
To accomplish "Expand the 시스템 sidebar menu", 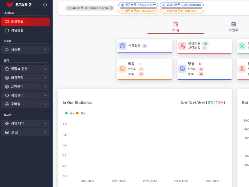I will 25,50.
